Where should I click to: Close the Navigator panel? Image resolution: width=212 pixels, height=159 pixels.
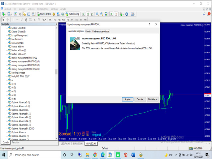tap(57, 24)
